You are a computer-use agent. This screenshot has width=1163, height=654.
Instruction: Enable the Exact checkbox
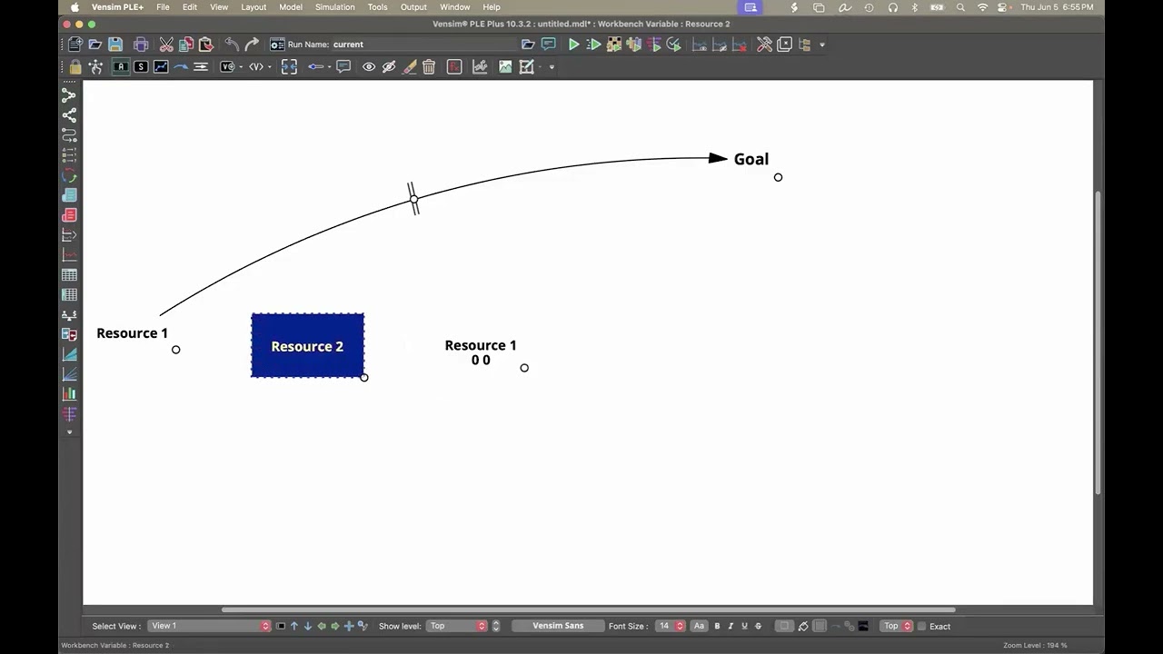tap(921, 626)
